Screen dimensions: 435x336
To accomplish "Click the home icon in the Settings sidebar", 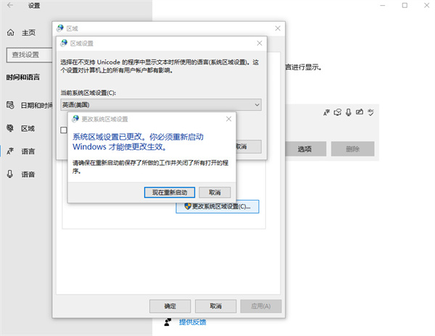I will [11, 33].
